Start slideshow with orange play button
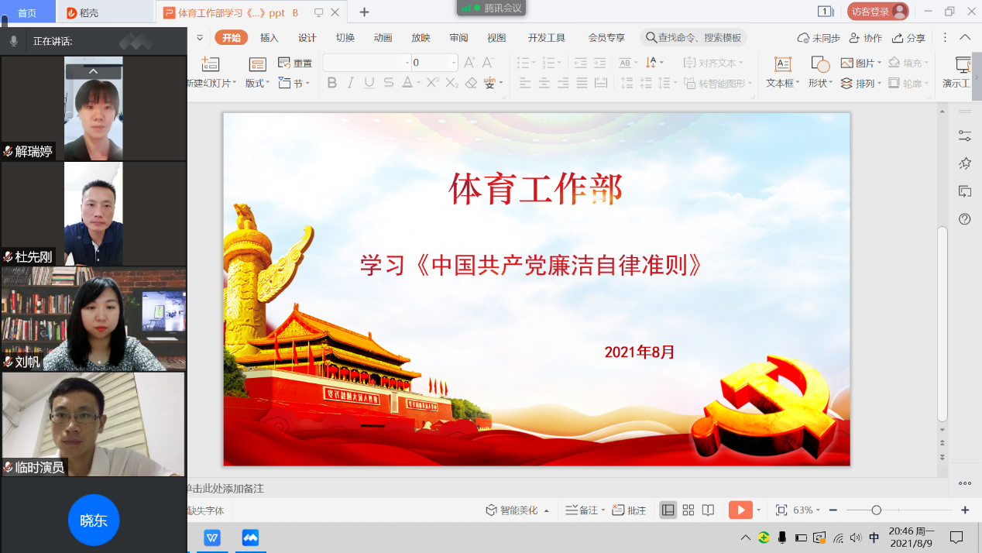982x553 pixels. 740,510
